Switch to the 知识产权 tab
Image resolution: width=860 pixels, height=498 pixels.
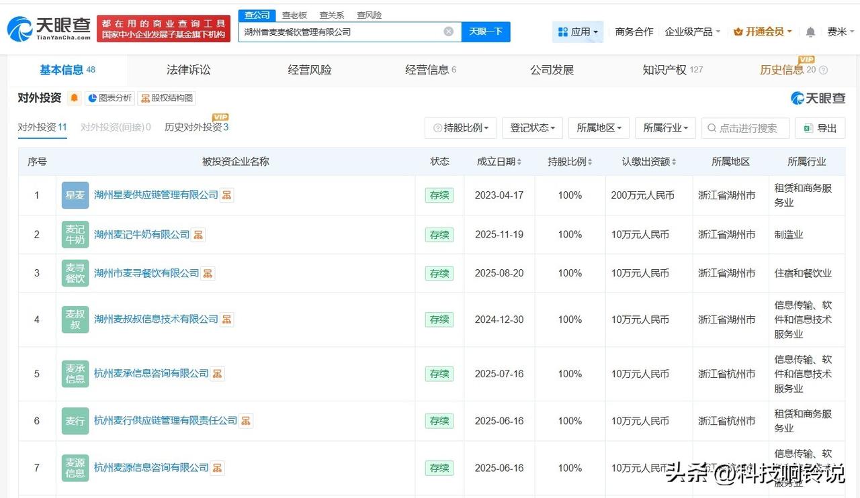point(673,70)
